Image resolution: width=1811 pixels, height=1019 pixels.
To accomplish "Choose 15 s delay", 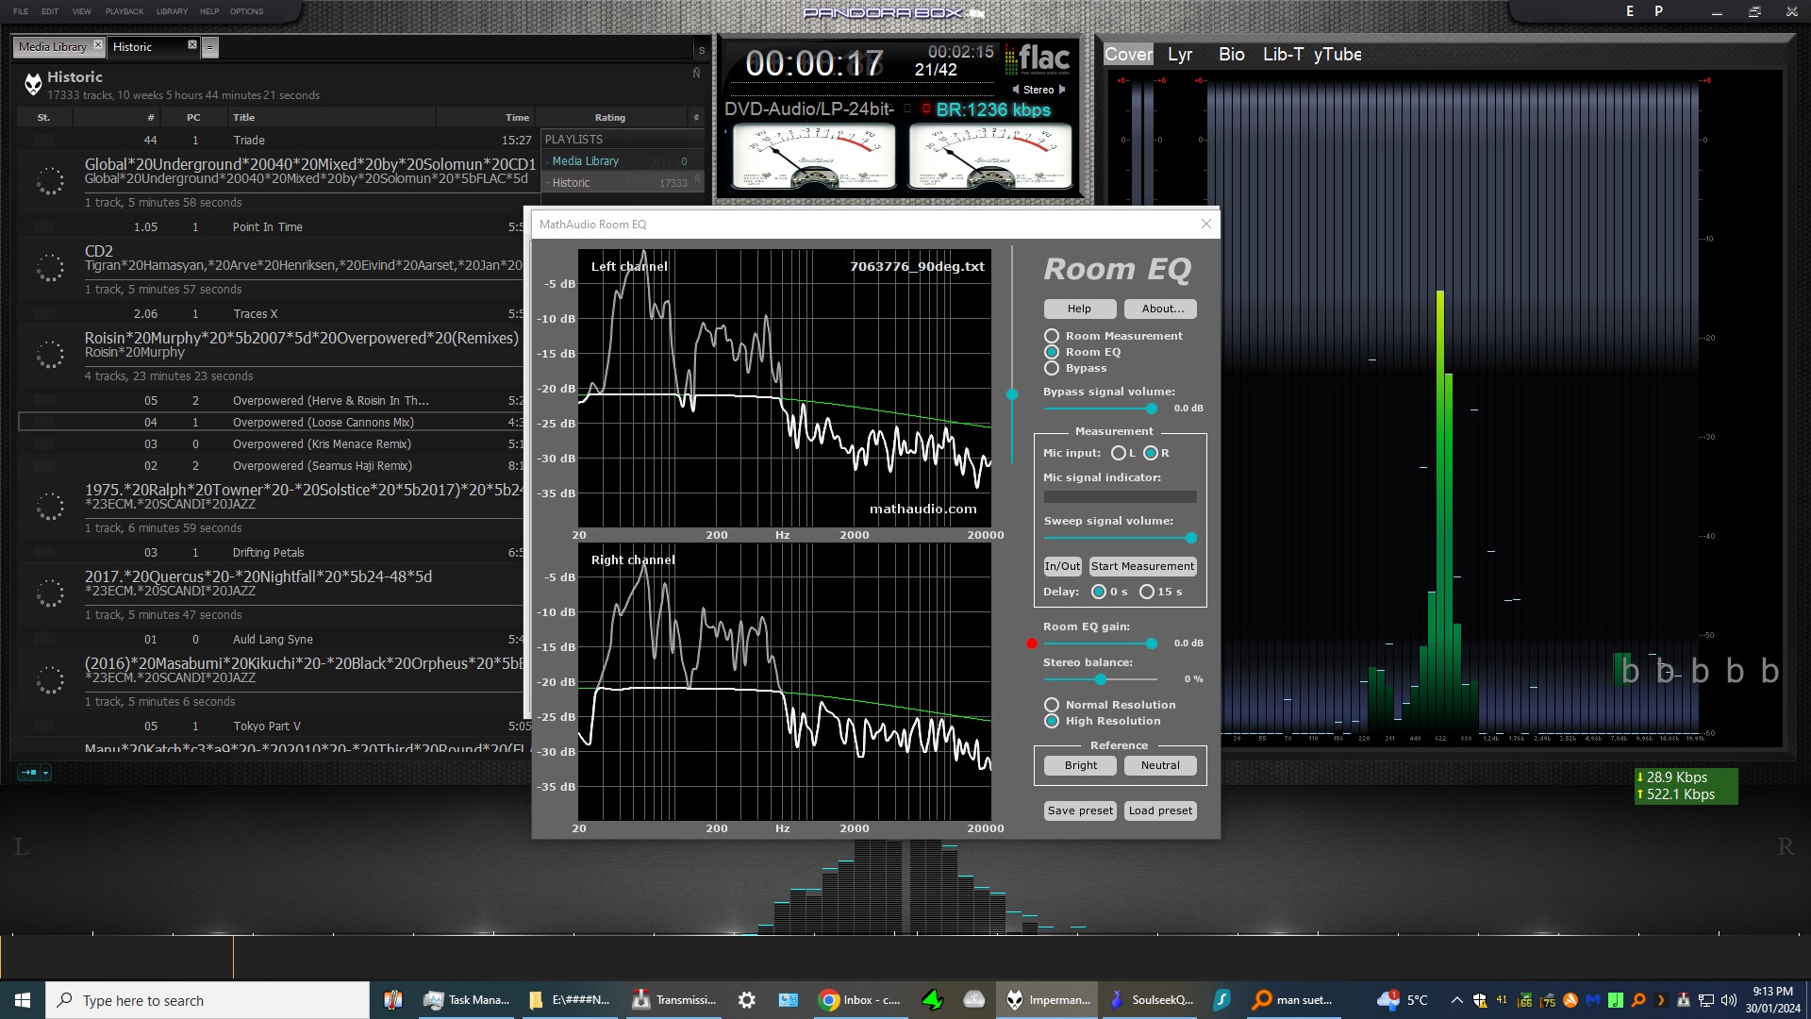I will click(1147, 592).
